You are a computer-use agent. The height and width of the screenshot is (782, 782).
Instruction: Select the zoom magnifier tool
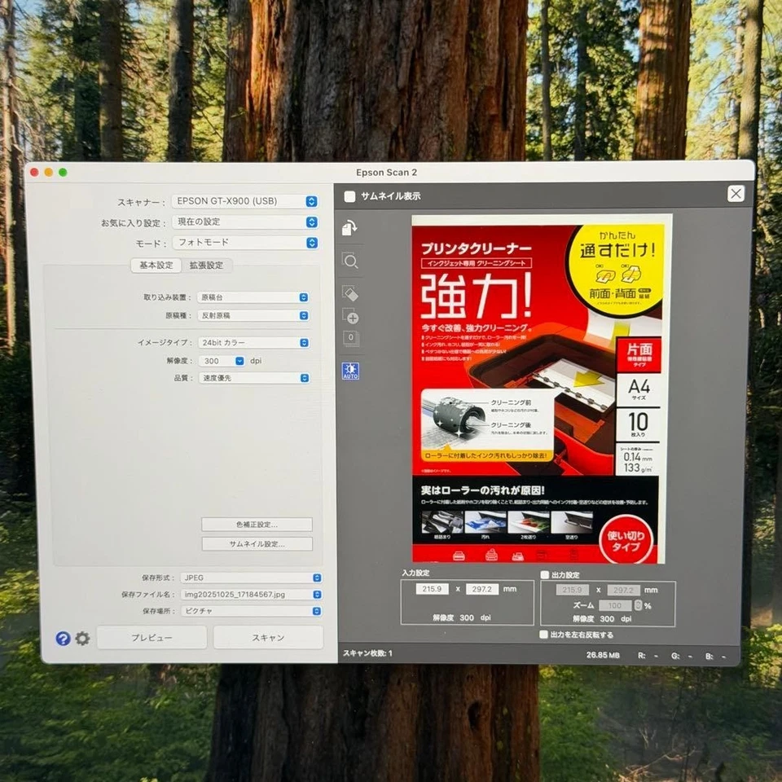pyautogui.click(x=350, y=261)
